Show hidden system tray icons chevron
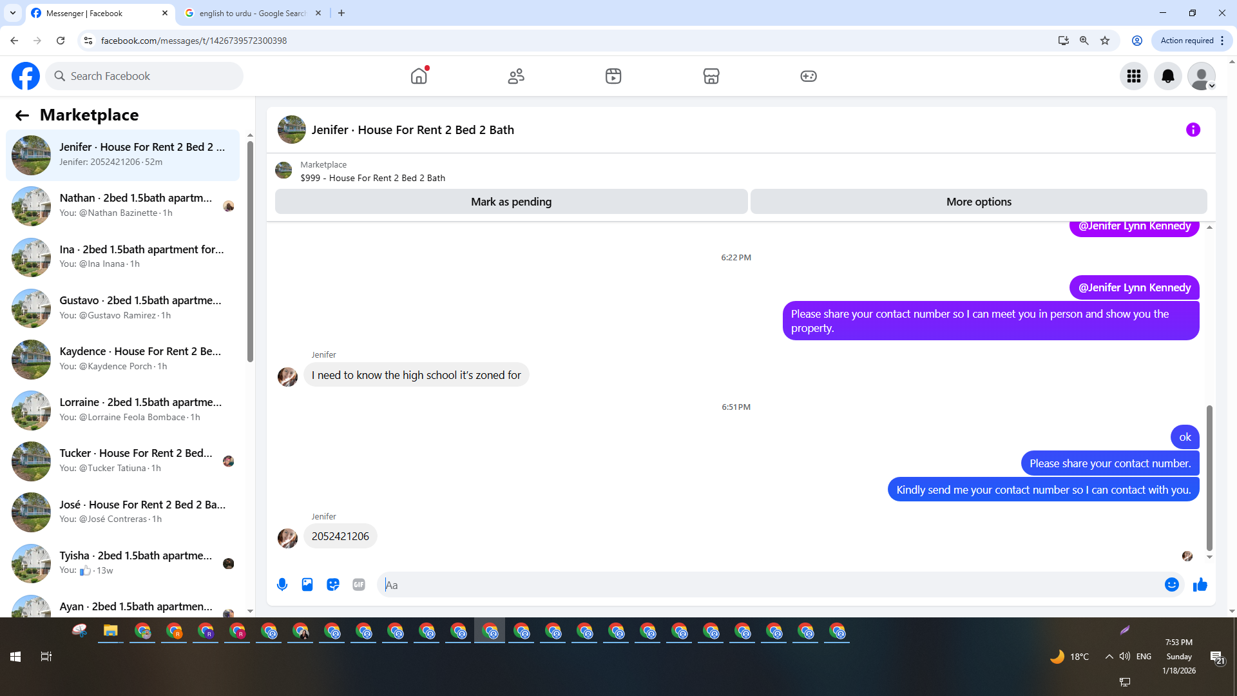 click(x=1109, y=657)
